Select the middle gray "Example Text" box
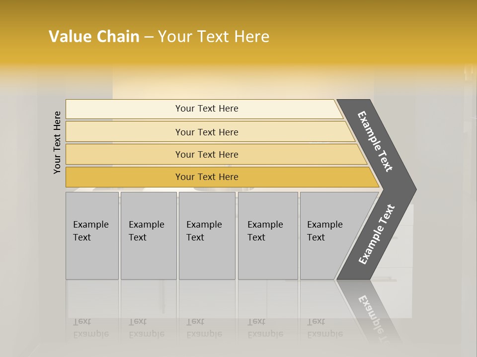 coord(207,236)
